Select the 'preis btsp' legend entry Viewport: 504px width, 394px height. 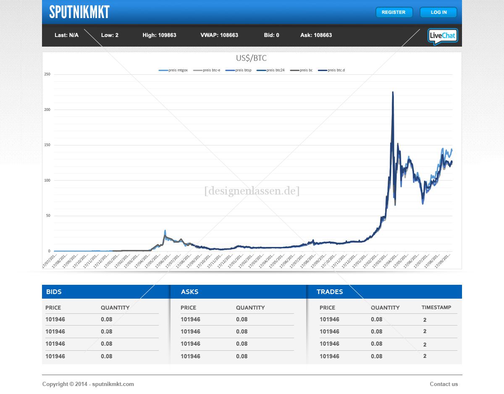239,70
